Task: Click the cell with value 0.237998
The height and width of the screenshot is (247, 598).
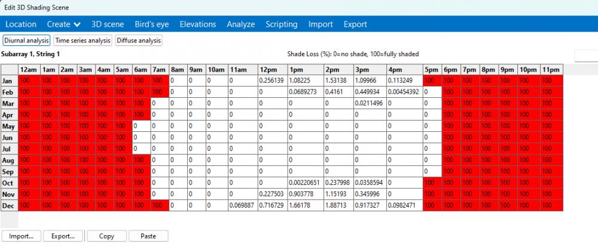Action: point(338,183)
